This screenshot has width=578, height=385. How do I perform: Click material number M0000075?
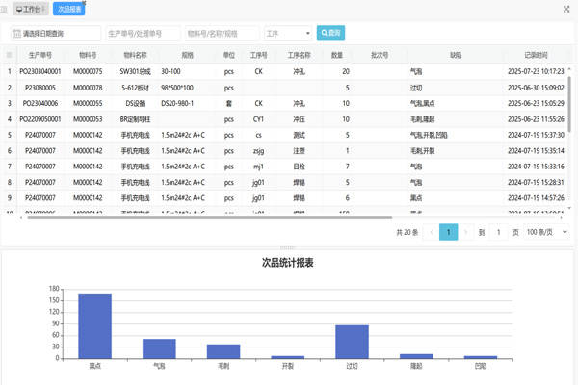88,71
